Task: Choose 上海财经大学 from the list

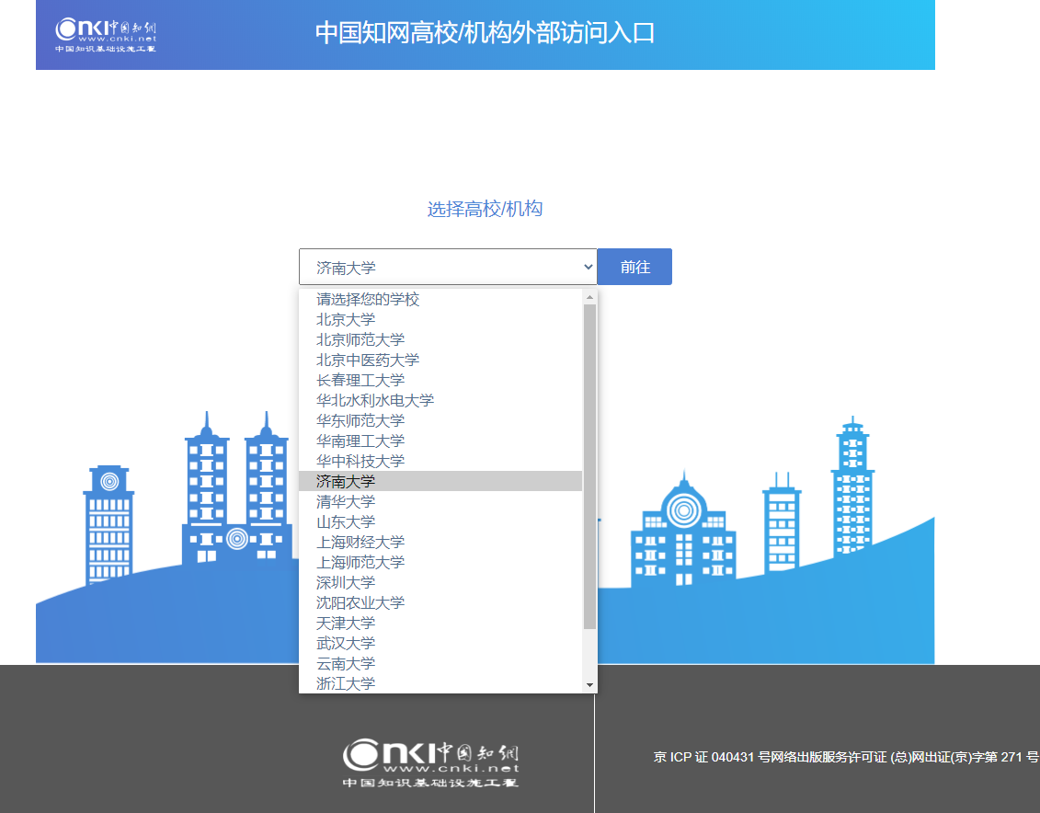Action: click(x=360, y=542)
